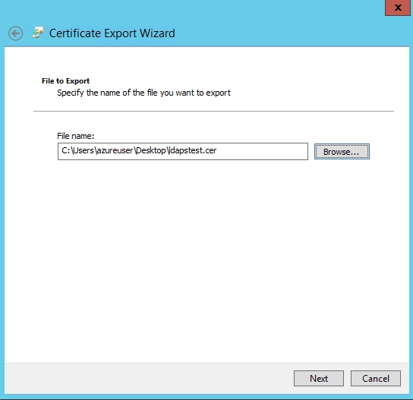The width and height of the screenshot is (413, 400).
Task: Click the Certificate Export Wizard title text
Action: [112, 33]
